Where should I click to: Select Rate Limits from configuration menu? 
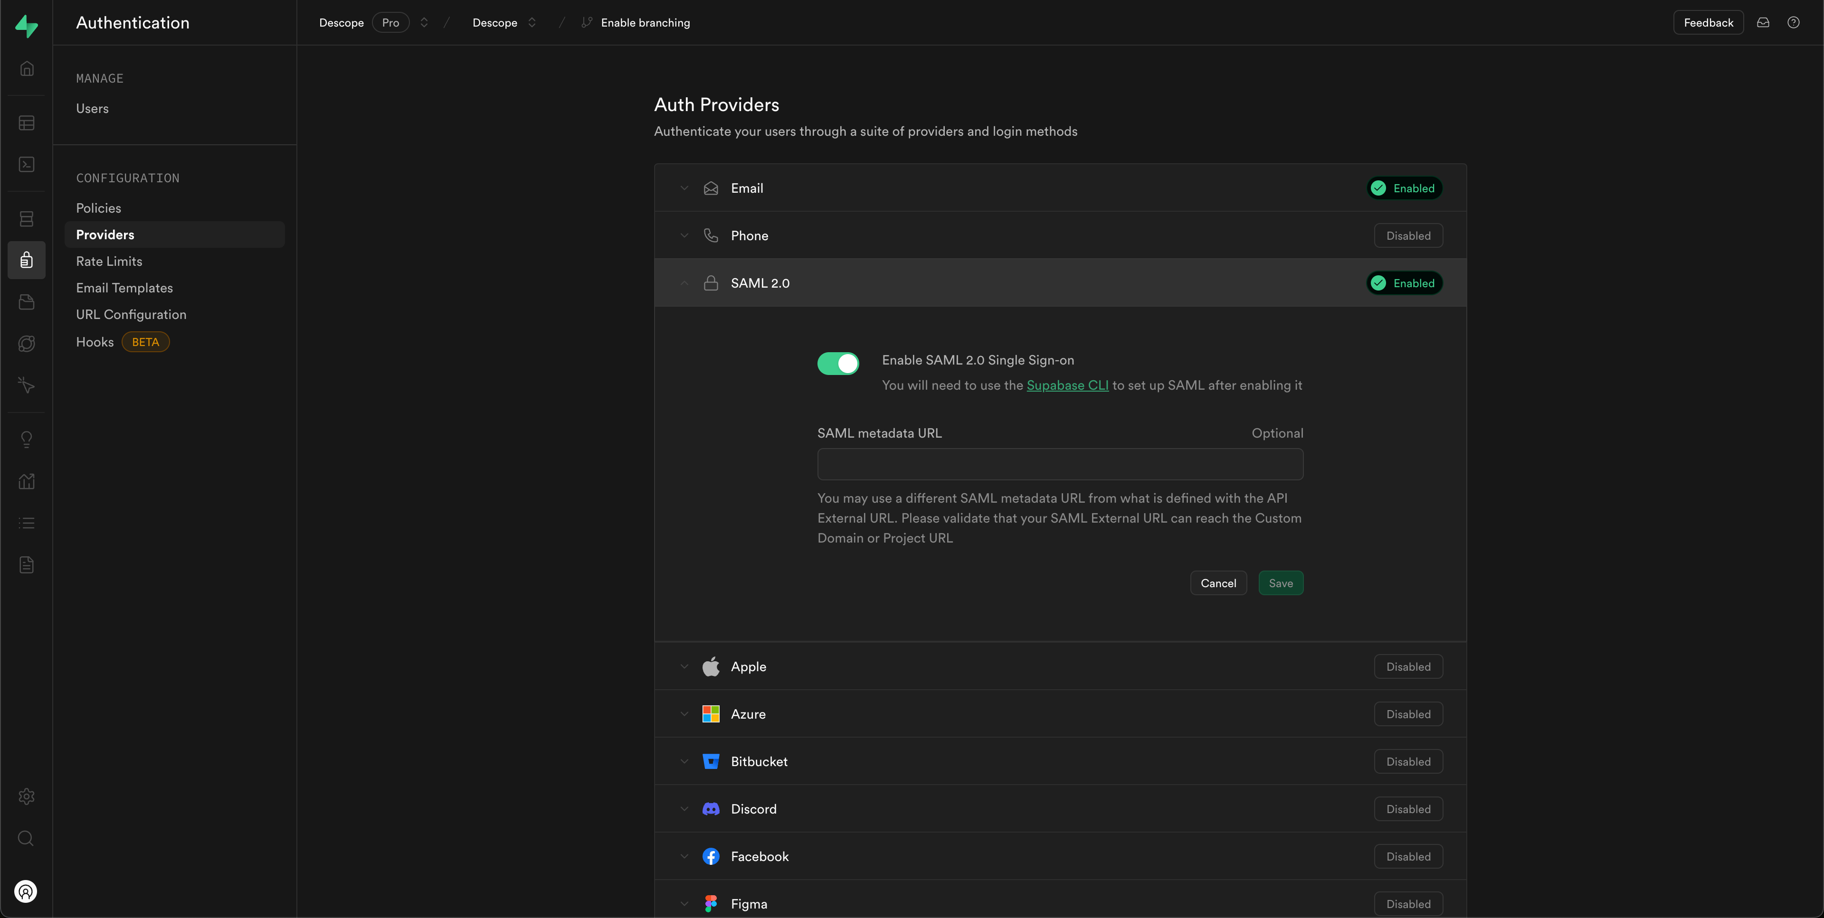(109, 261)
